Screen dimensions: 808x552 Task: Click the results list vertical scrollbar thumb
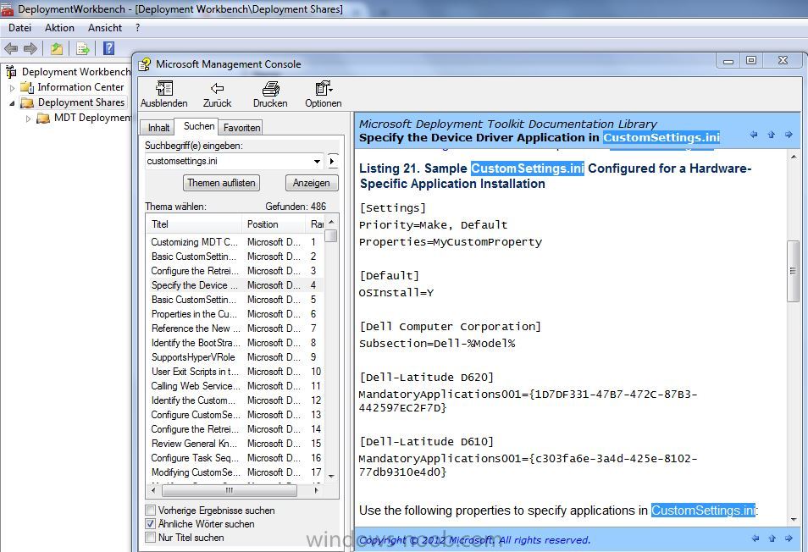pos(332,236)
